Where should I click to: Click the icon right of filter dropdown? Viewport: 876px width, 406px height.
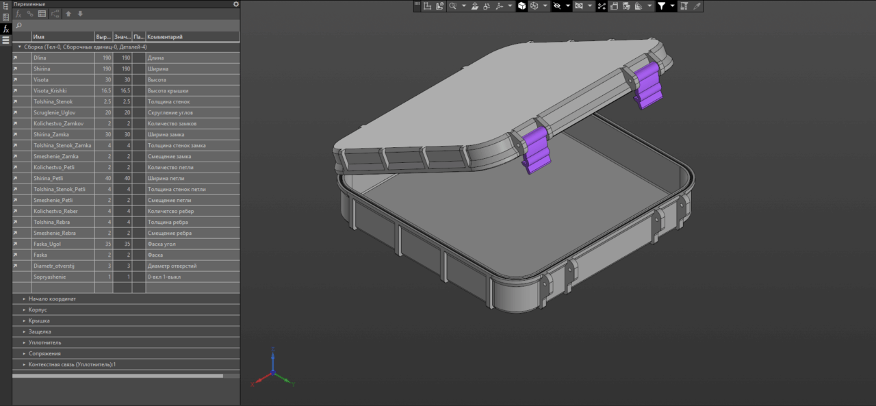pyautogui.click(x=684, y=6)
